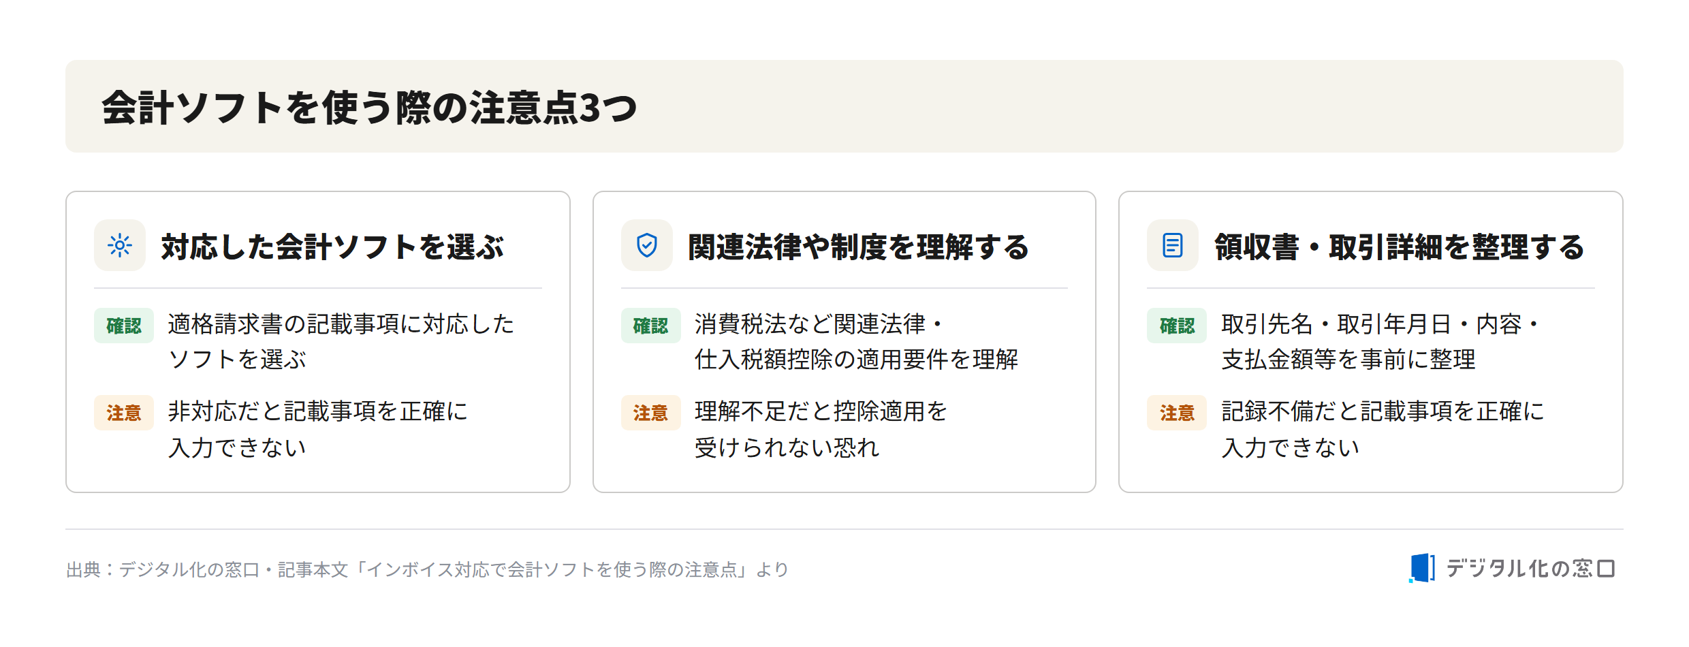Screen dimensions: 1689x647
Task: Click the 注意 badge in the third card
Action: coord(1177,413)
